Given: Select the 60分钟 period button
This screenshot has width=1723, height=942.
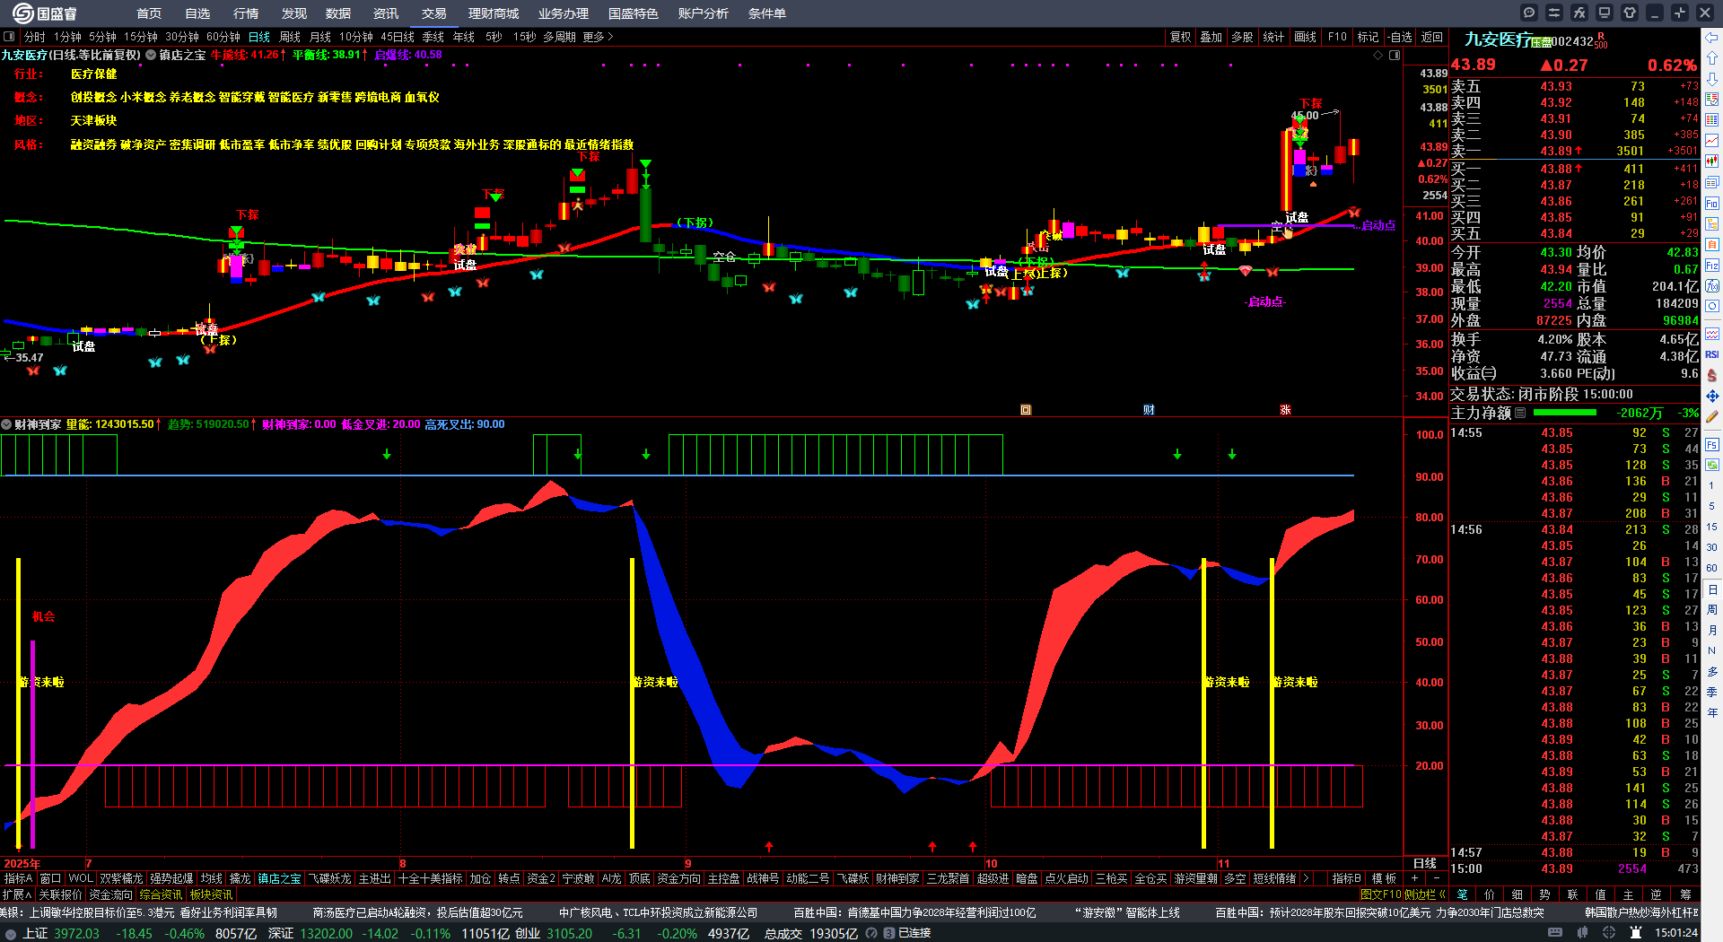Looking at the screenshot, I should pyautogui.click(x=223, y=37).
